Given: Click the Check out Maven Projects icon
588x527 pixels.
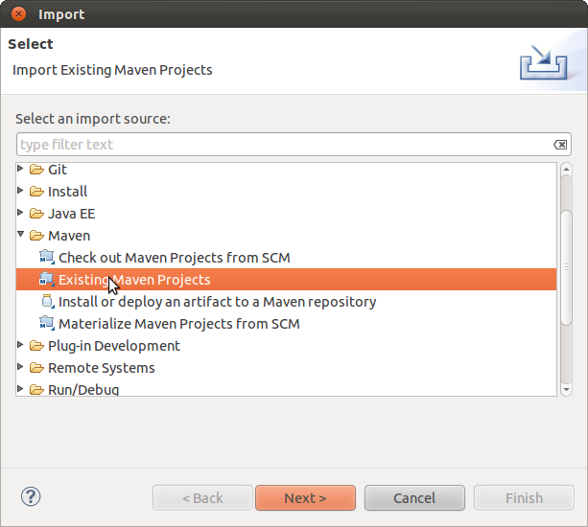Looking at the screenshot, I should point(47,258).
